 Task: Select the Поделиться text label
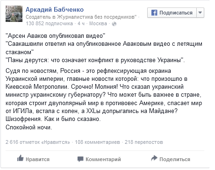point(175,159)
